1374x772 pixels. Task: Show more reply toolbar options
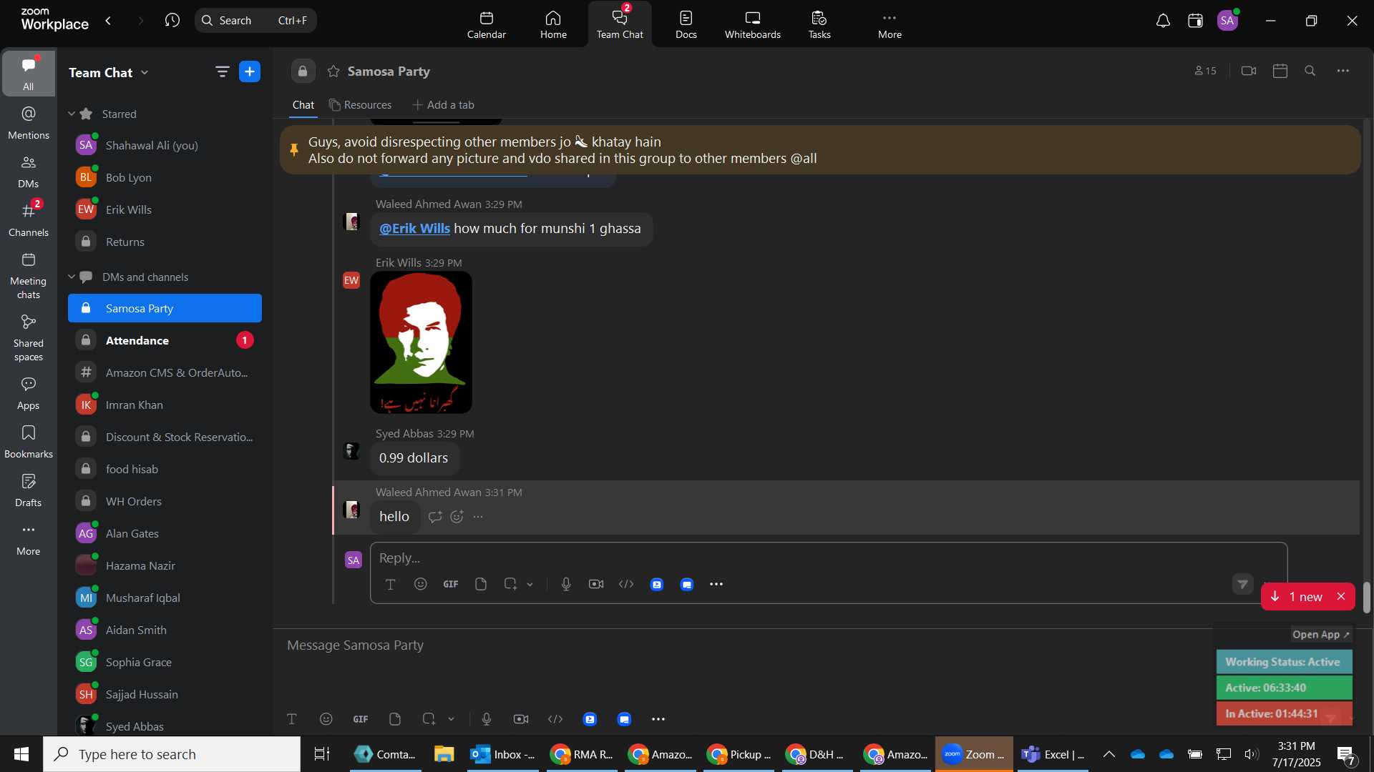716,585
